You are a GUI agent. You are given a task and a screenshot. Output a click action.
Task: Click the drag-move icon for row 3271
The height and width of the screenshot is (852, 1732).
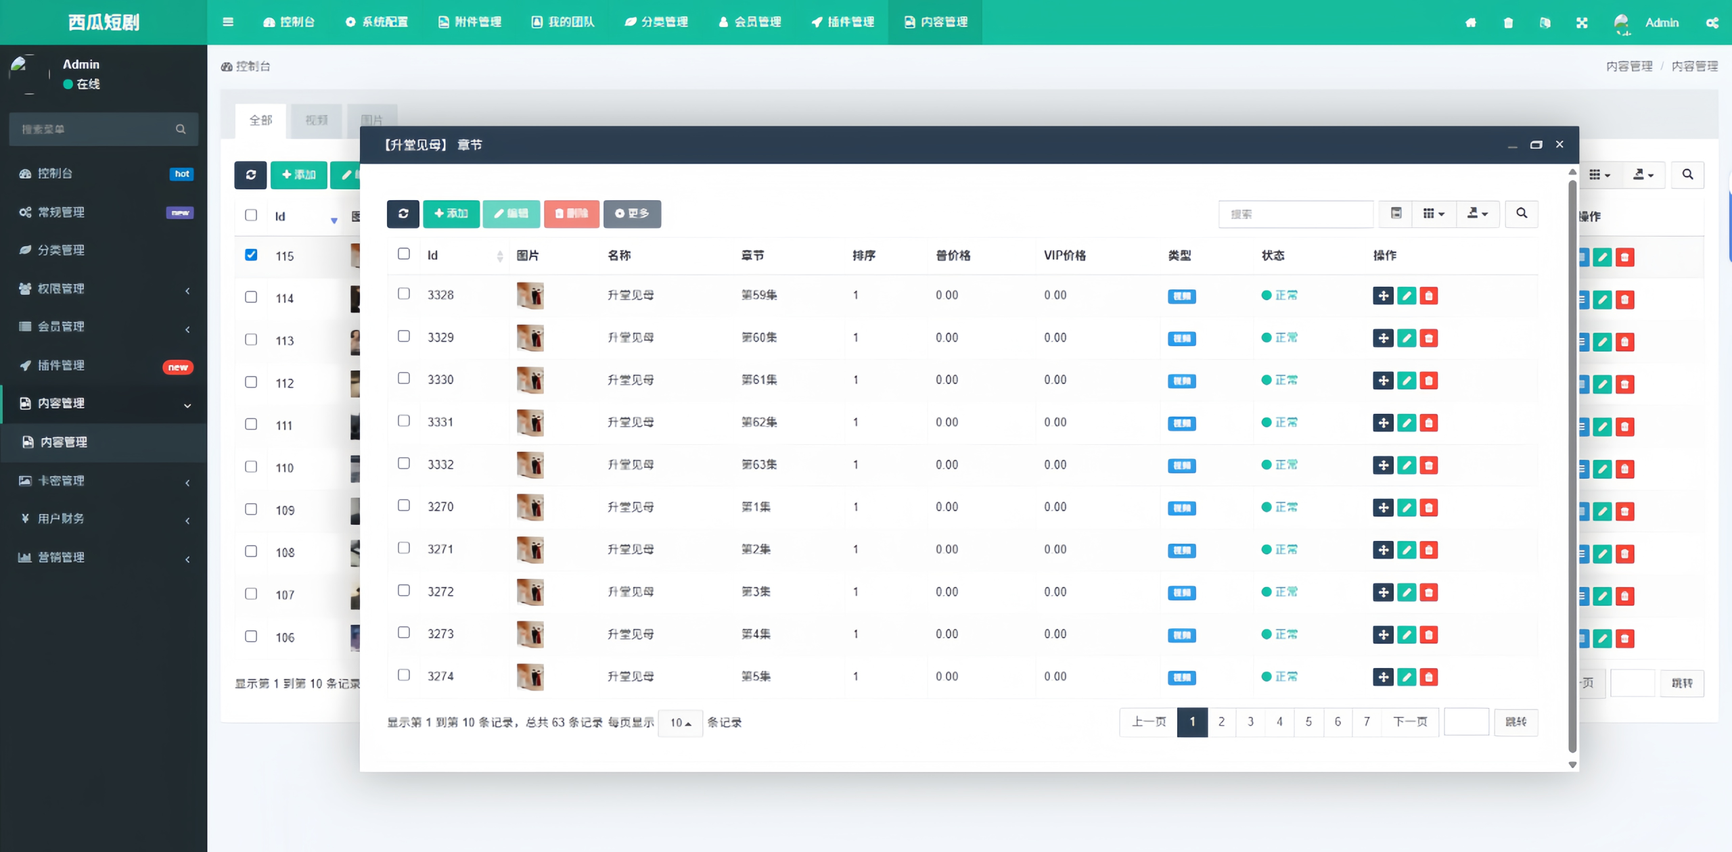click(1382, 550)
